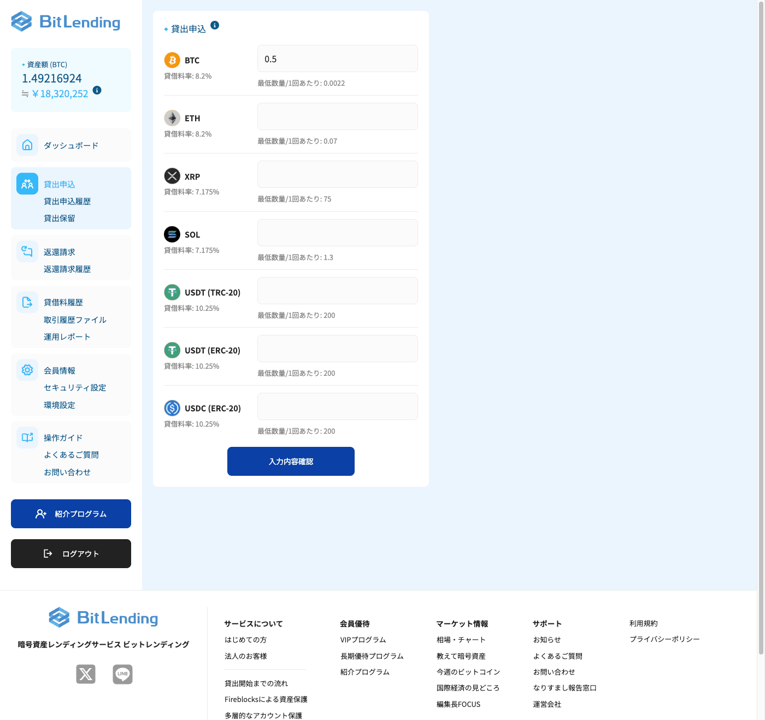Open footer link 法人のお客様
The width and height of the screenshot is (765, 720).
click(x=245, y=656)
